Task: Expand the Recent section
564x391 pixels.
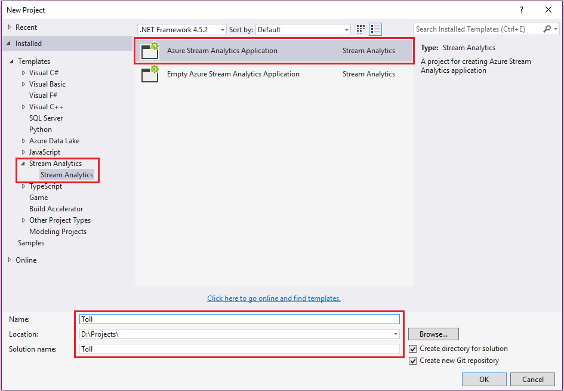Action: pyautogui.click(x=9, y=27)
